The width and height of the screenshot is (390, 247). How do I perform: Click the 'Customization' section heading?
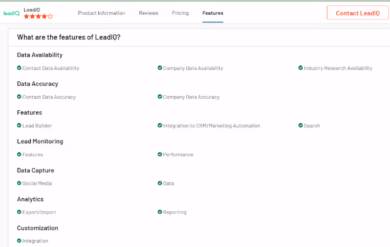pos(37,228)
